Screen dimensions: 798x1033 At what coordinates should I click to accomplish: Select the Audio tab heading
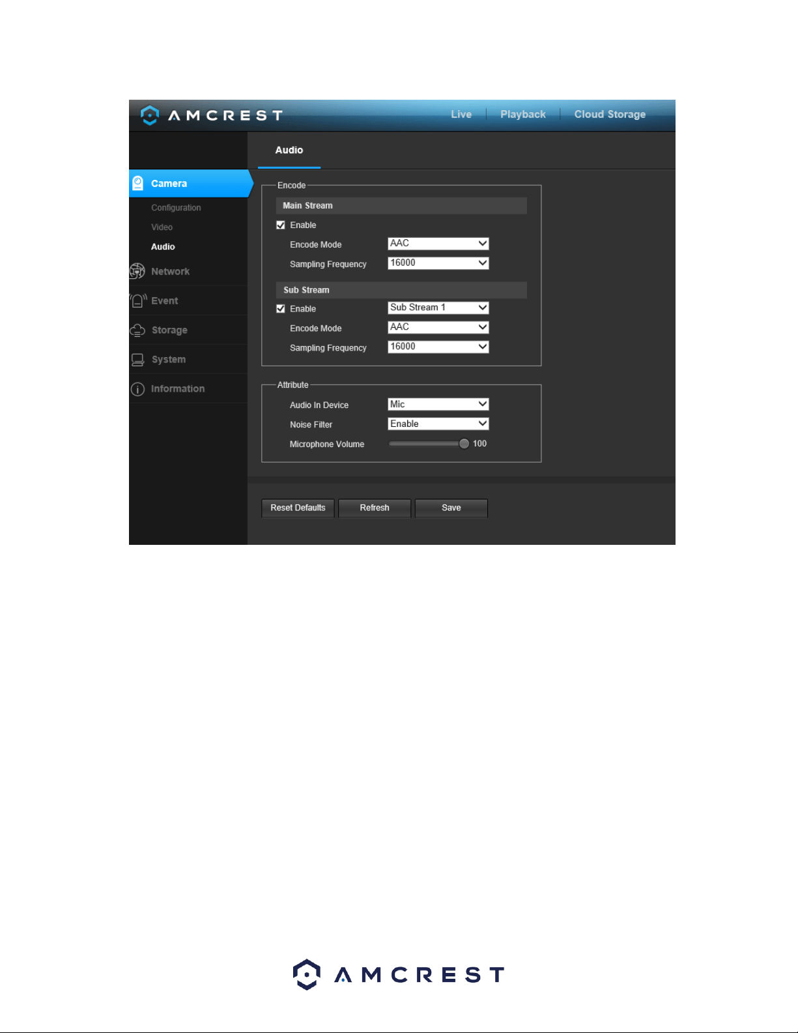289,150
